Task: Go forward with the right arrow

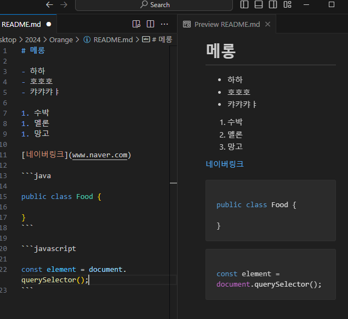Action: [64, 5]
